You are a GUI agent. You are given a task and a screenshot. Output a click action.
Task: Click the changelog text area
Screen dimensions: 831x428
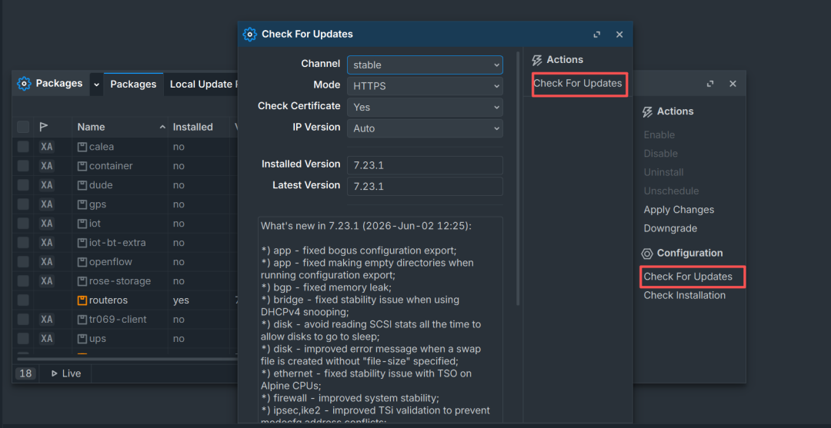click(380, 320)
